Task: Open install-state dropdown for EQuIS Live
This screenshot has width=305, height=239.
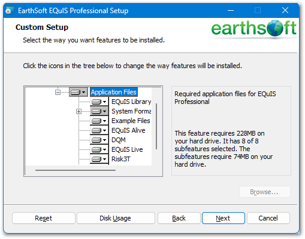Action: click(99, 149)
